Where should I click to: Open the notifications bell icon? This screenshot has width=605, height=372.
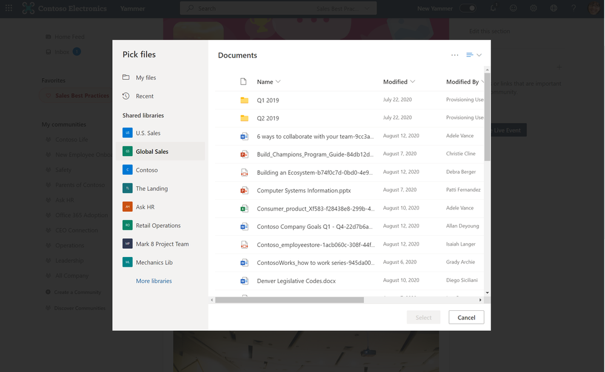tap(493, 8)
